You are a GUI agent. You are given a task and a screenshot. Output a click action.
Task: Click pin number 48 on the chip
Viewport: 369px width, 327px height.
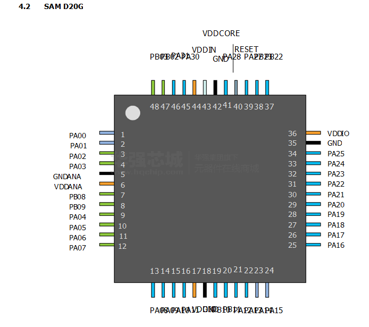pyautogui.click(x=154, y=106)
